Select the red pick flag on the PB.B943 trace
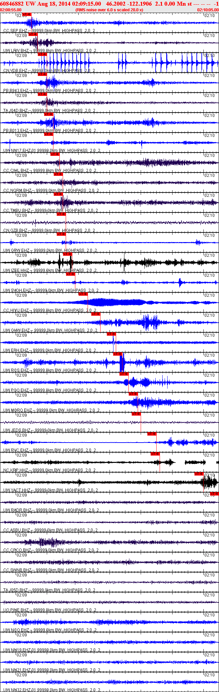 42,74
